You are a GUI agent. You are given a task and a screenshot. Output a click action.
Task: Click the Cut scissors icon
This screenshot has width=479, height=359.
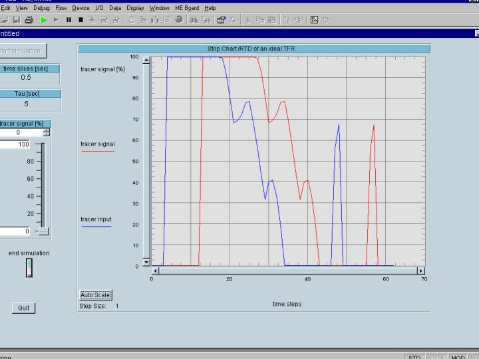tap(247, 20)
